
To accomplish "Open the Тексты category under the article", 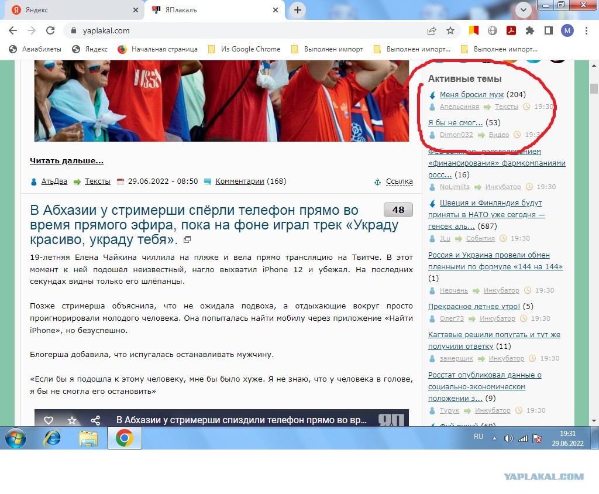I will pos(98,181).
